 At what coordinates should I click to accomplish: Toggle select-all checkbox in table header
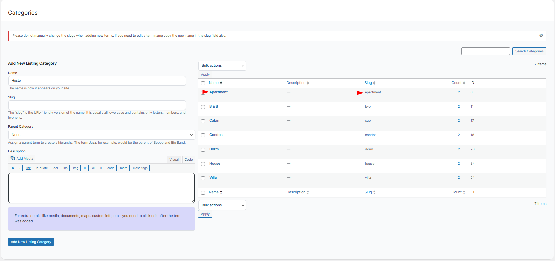tap(203, 83)
